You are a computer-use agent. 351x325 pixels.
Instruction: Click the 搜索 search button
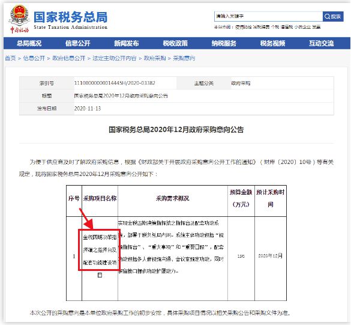(333, 16)
